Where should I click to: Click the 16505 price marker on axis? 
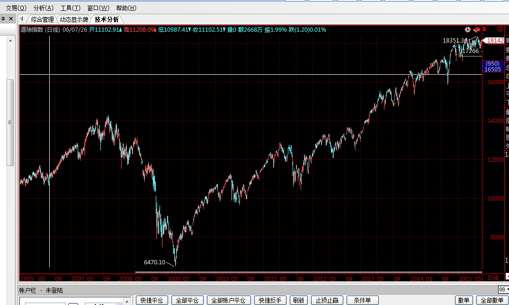tap(493, 69)
